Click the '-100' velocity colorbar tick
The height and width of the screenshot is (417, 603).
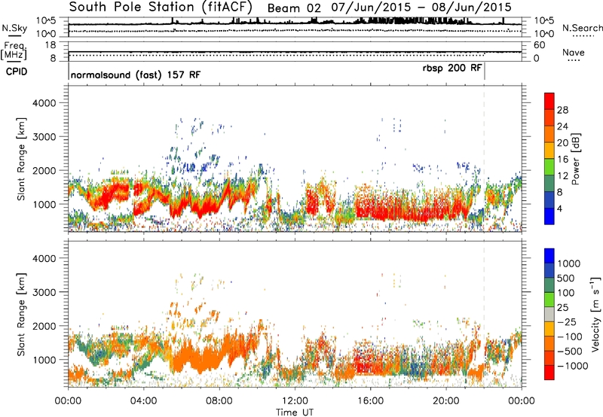click(569, 336)
